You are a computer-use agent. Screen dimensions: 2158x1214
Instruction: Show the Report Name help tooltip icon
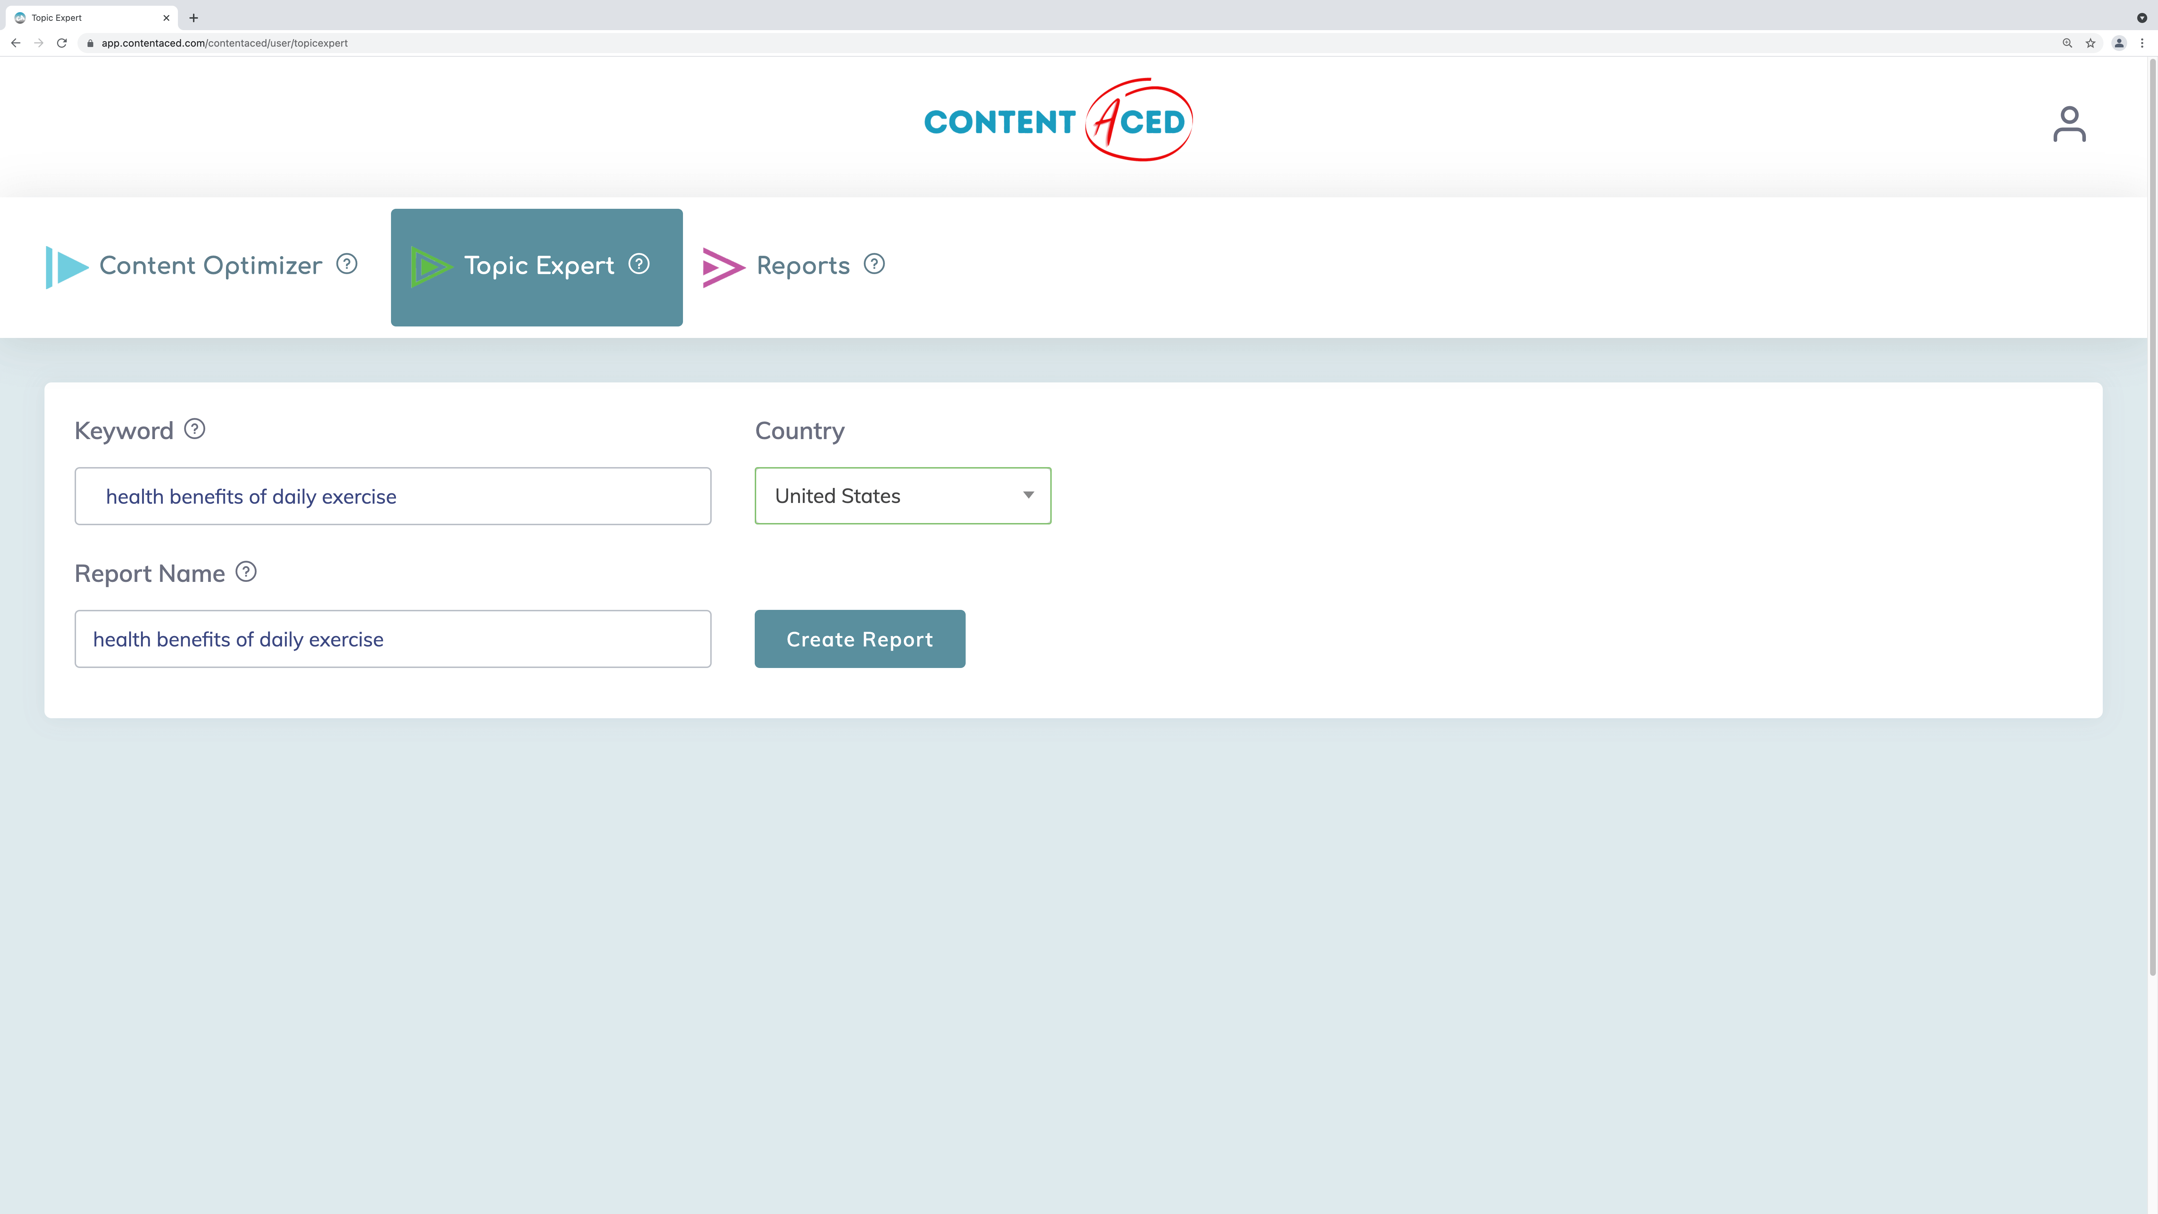point(245,571)
